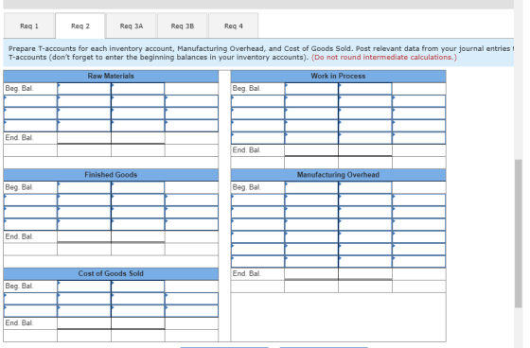Screen dimensions: 530x348
Task: Select Manufacturing Overhead first entry left description cell
Action: (257, 200)
